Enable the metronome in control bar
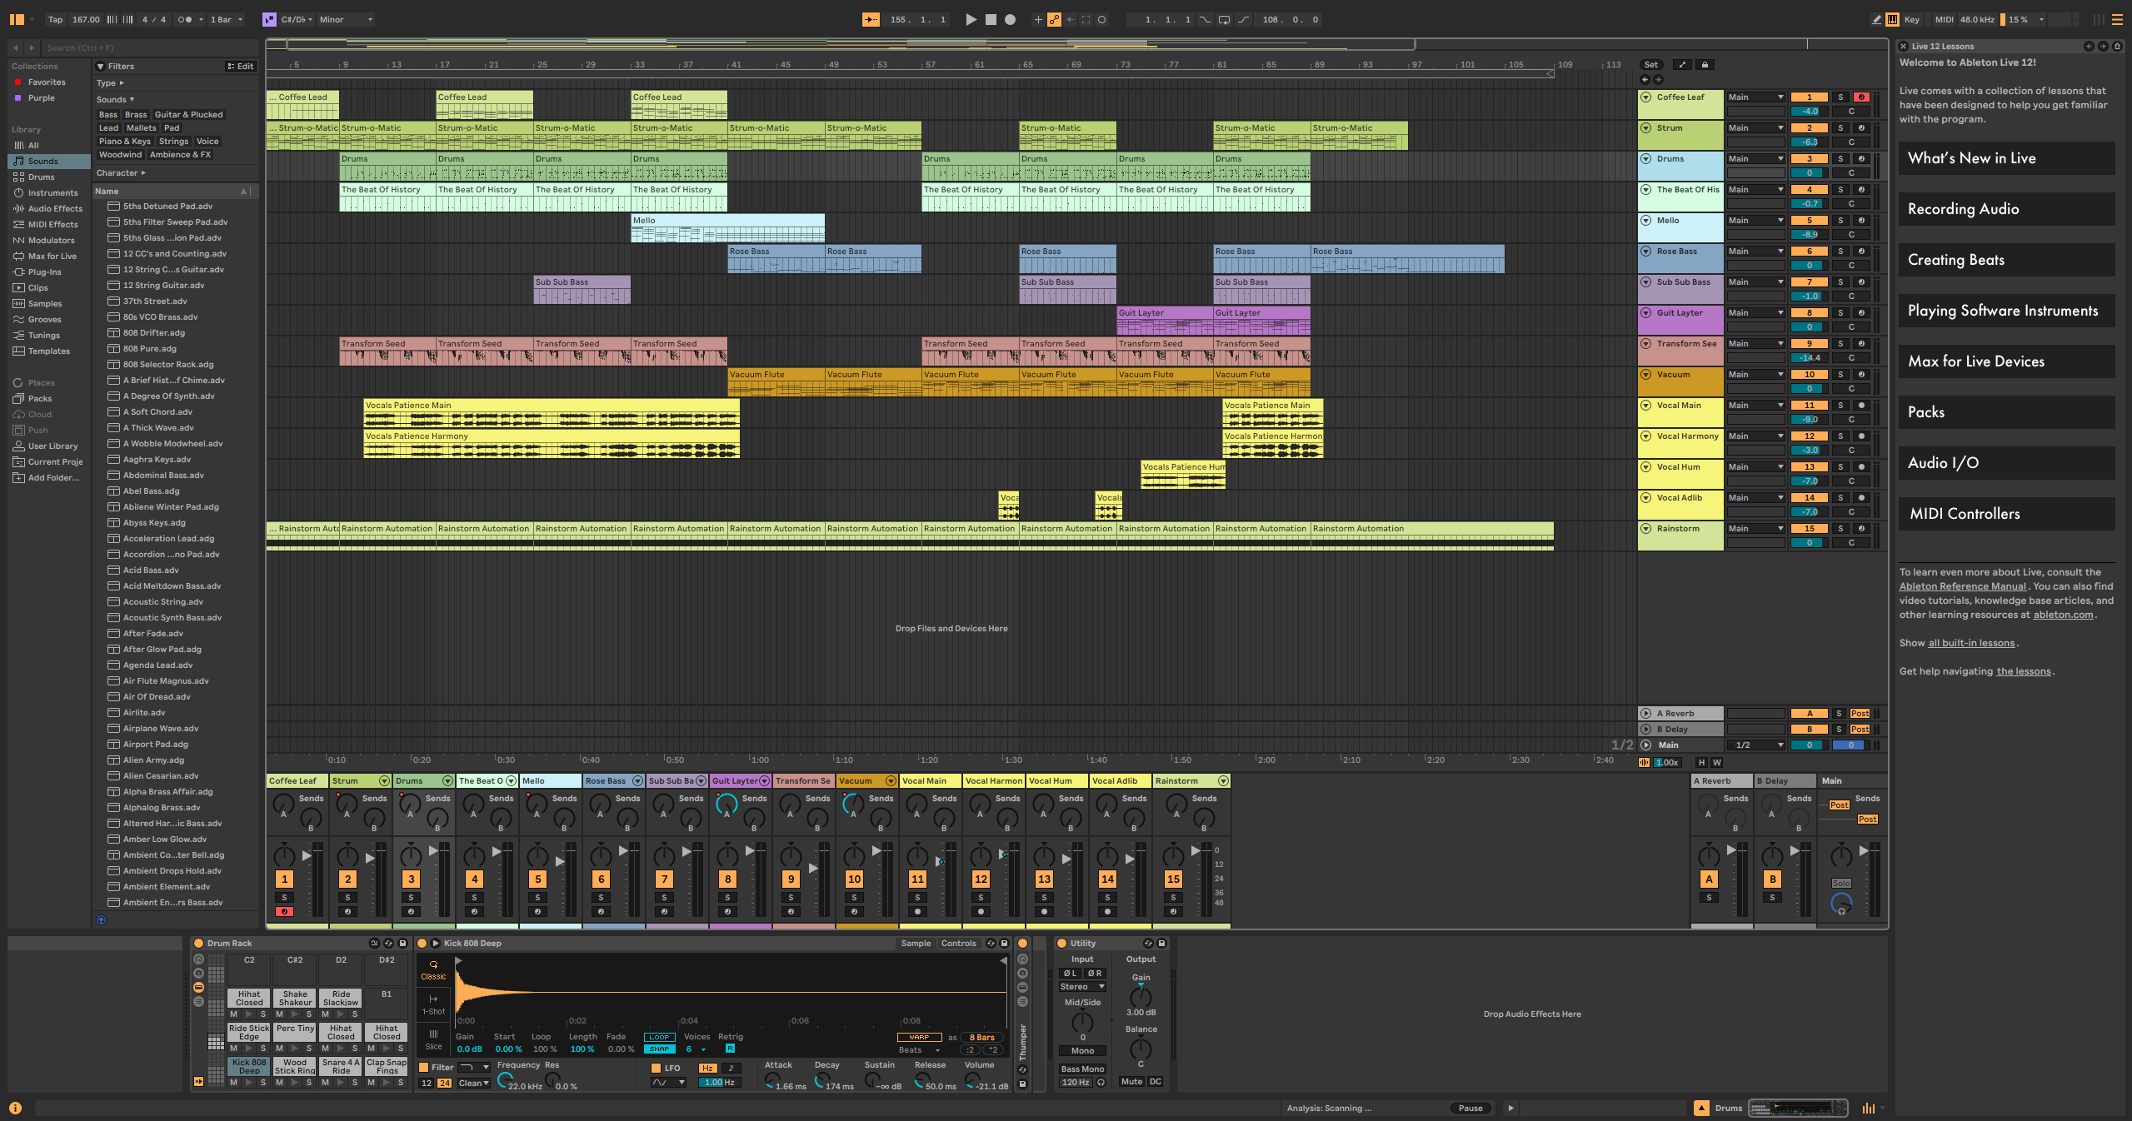The width and height of the screenshot is (2132, 1121). point(185,20)
